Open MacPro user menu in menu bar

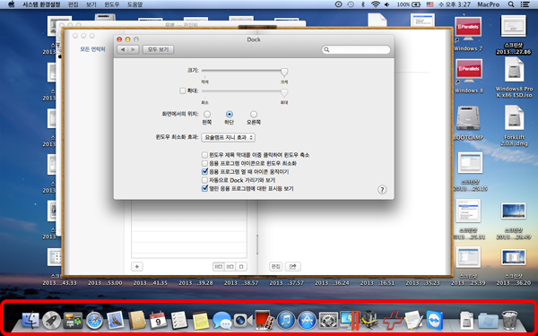coord(488,4)
